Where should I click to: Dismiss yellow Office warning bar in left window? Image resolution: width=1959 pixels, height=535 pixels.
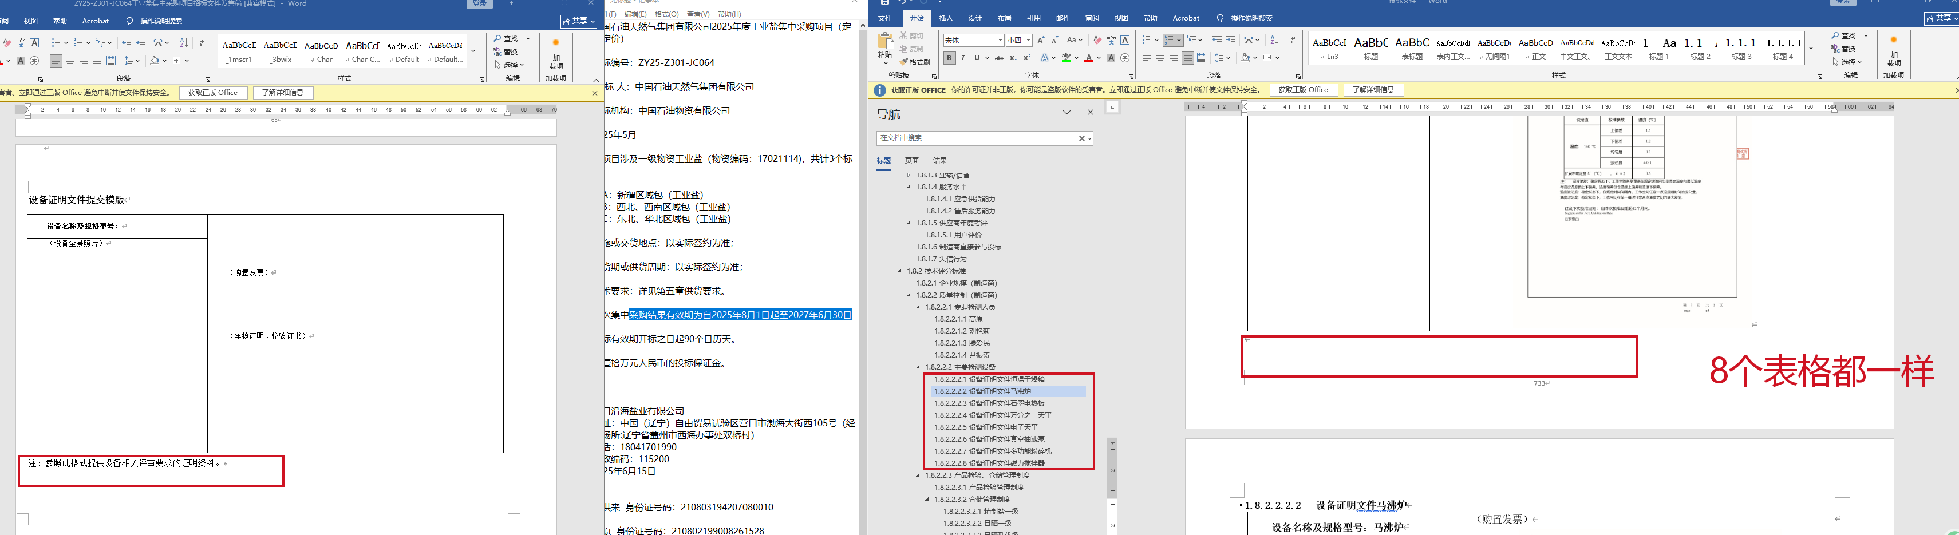(x=595, y=93)
